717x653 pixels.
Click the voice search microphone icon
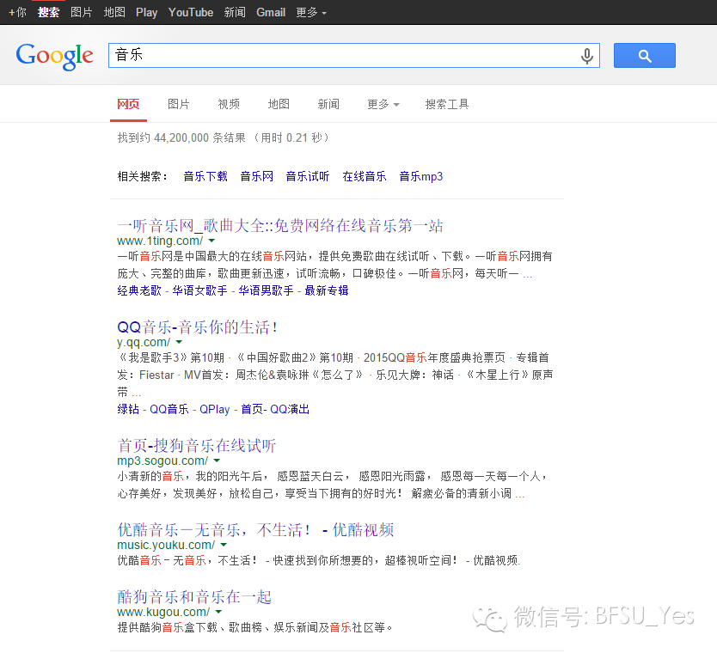pos(586,56)
